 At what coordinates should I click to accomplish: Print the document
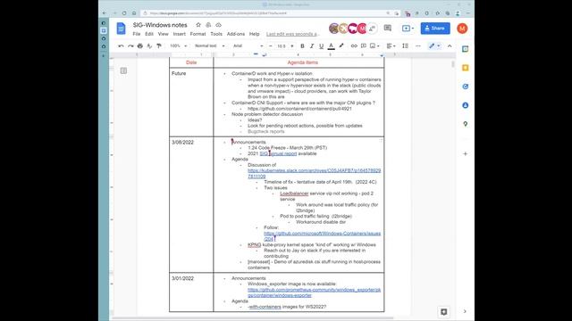tap(140, 45)
